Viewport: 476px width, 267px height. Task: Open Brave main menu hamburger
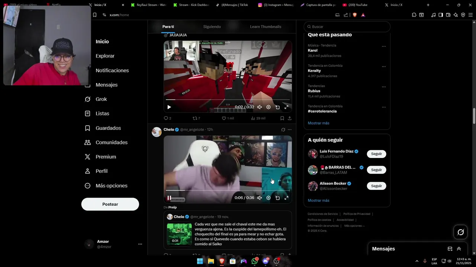pyautogui.click(x=470, y=15)
